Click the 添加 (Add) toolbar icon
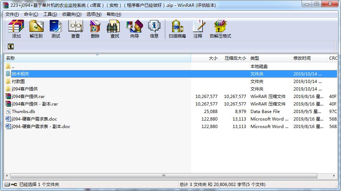The image size is (341, 191). click(16, 26)
